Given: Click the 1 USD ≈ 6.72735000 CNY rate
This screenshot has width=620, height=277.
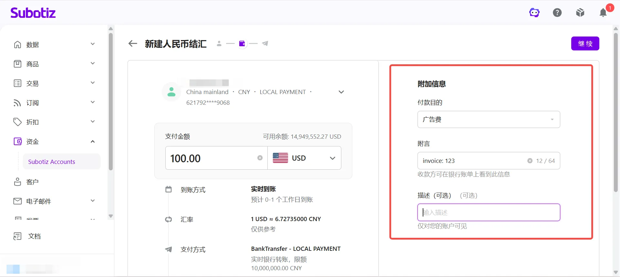Looking at the screenshot, I should (x=286, y=219).
